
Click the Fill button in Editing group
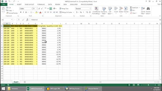[x=133, y=10]
